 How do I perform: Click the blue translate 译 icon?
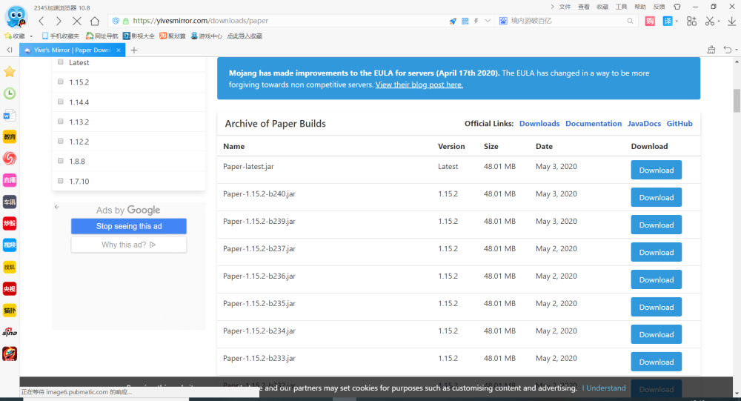[668, 21]
